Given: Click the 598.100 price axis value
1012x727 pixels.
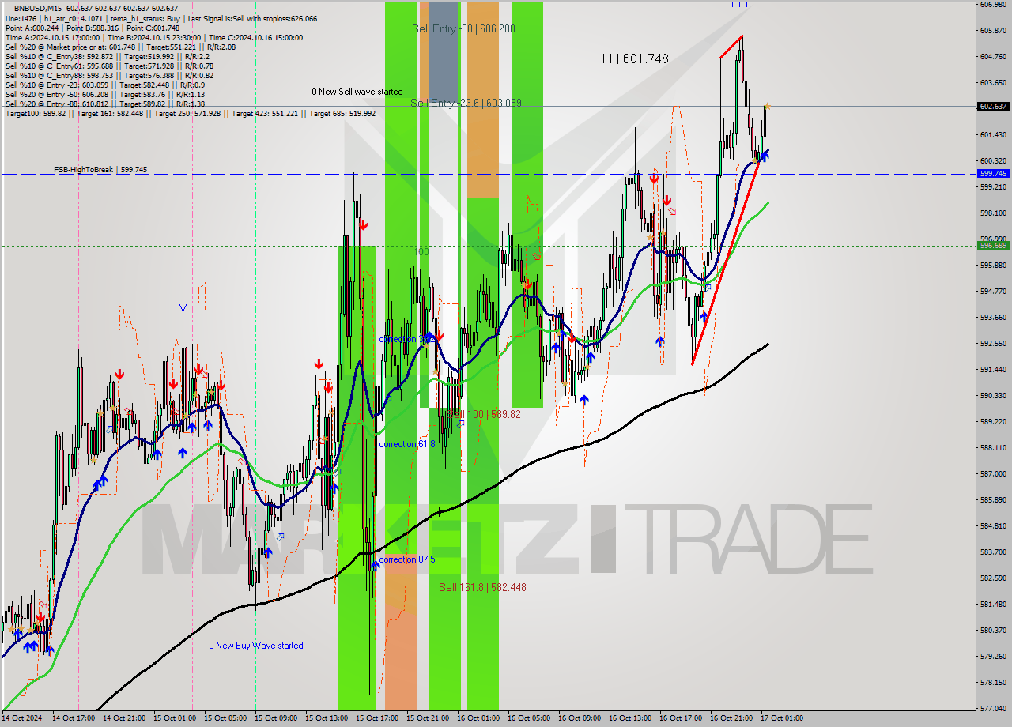Looking at the screenshot, I should click(993, 213).
